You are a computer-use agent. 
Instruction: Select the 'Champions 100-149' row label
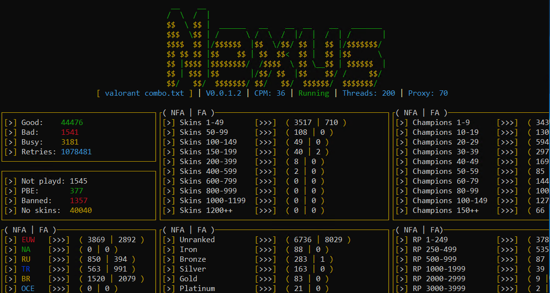450,201
